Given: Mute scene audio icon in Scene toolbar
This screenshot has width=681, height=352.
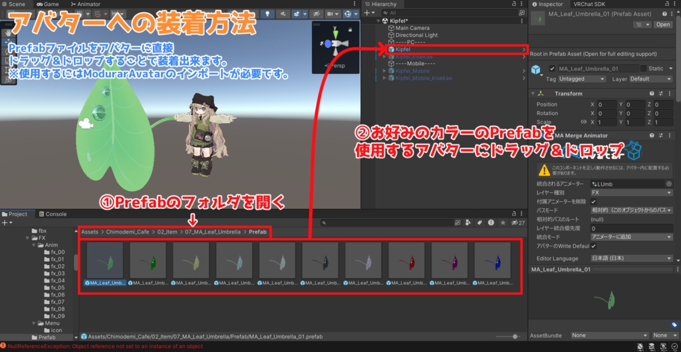Looking at the screenshot, I should (x=283, y=14).
